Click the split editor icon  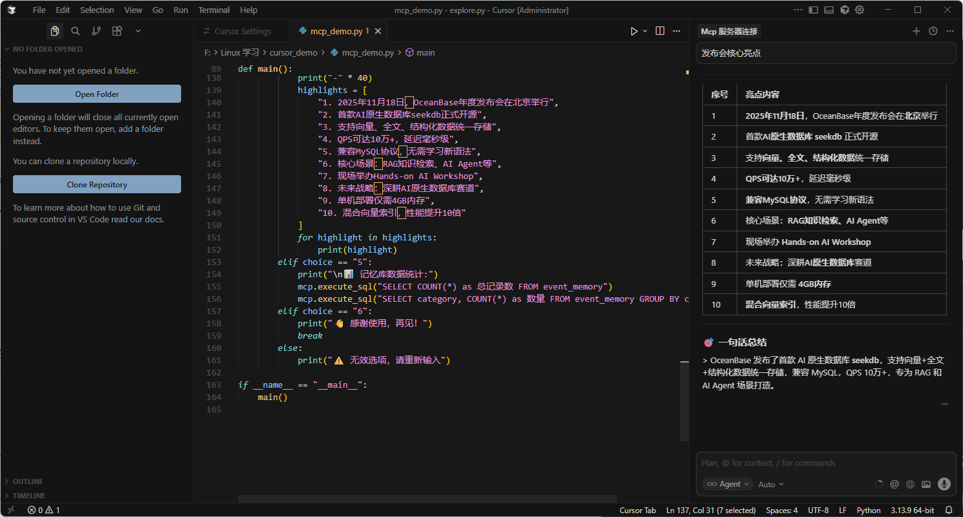coord(660,31)
